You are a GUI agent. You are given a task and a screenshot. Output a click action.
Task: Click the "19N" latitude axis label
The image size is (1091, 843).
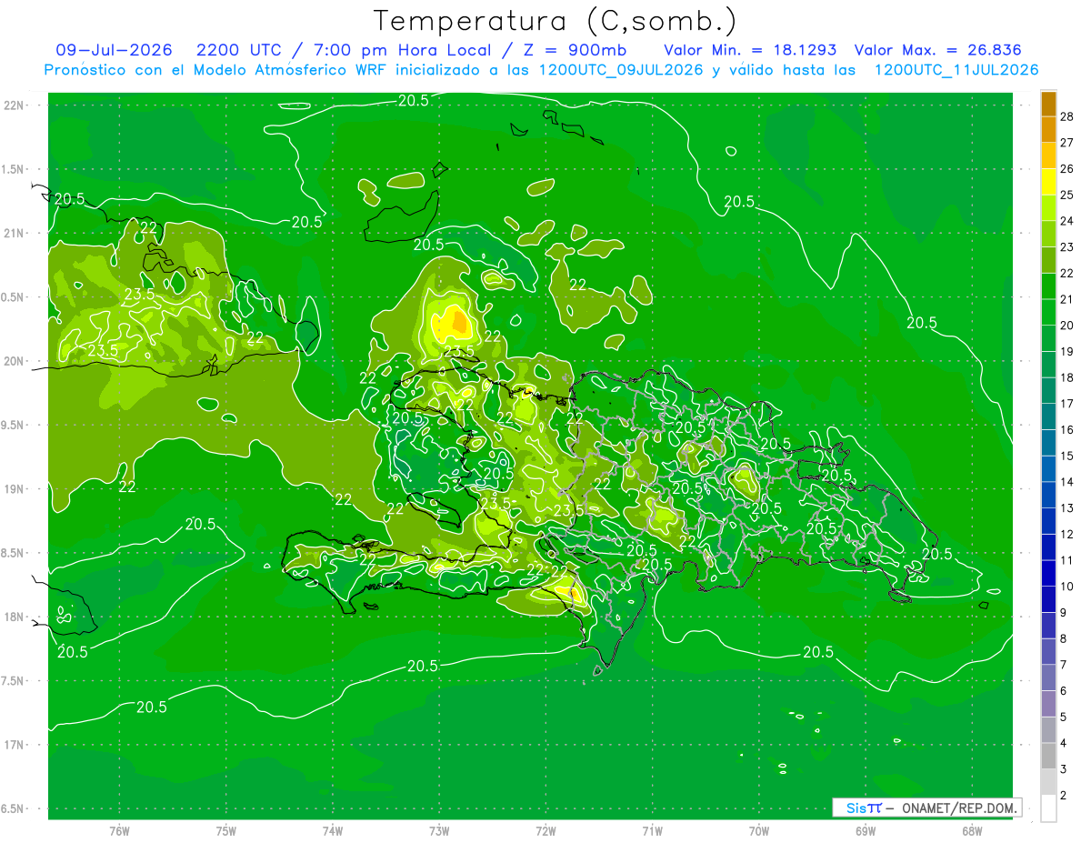point(15,489)
